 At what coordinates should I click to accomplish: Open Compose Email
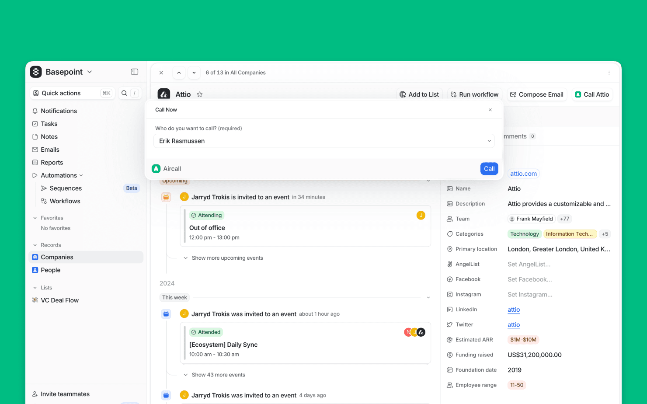pyautogui.click(x=536, y=94)
